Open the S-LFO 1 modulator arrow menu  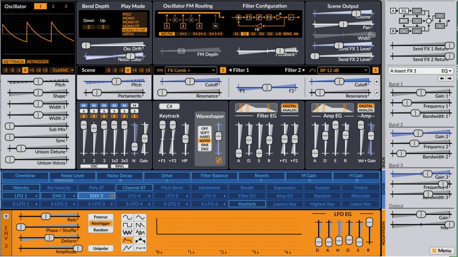point(37,204)
